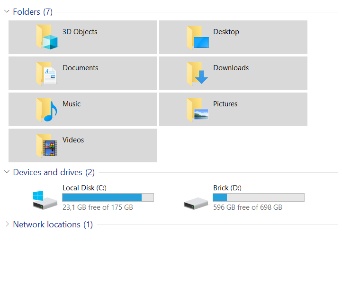Click the Videos folder label
The height and width of the screenshot is (290, 342).
coord(73,140)
